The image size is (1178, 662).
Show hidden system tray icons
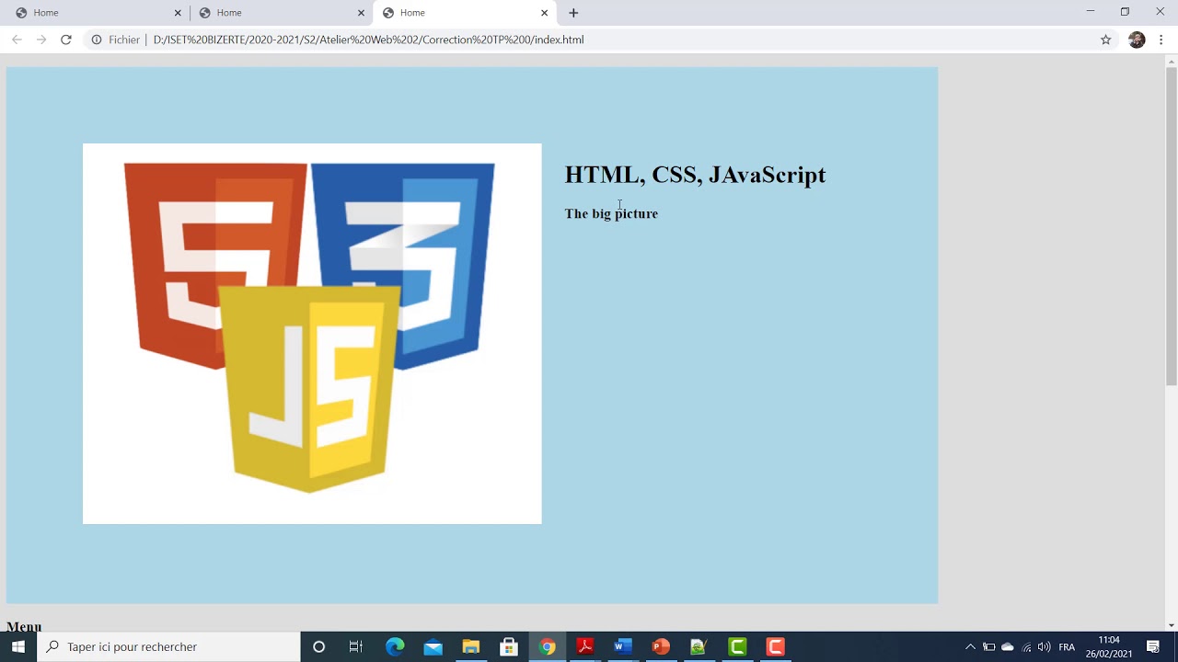coord(970,646)
